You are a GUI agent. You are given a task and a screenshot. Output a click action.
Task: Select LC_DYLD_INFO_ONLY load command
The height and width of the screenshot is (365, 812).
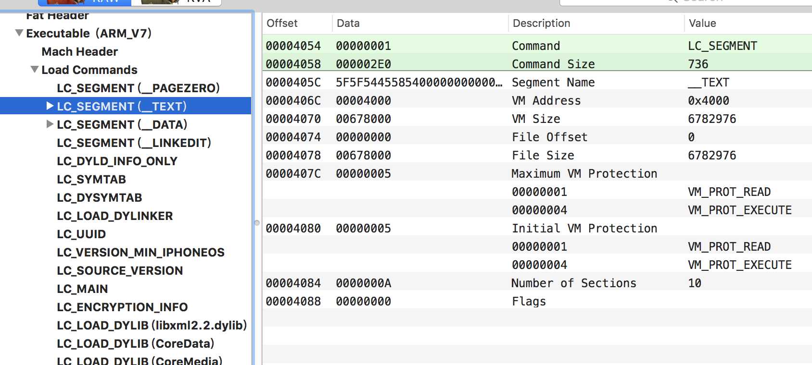point(117,161)
